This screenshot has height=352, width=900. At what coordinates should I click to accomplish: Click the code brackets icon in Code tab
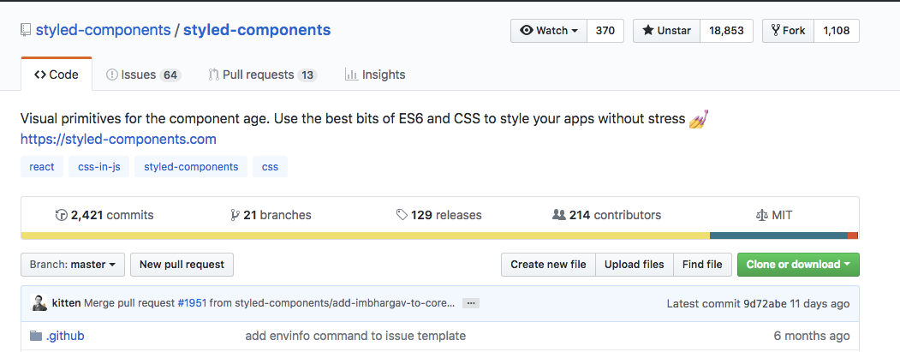point(40,75)
